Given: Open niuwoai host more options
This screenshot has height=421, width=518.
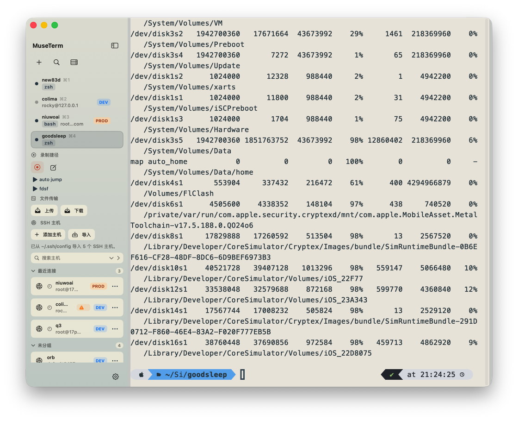Looking at the screenshot, I should coord(115,286).
